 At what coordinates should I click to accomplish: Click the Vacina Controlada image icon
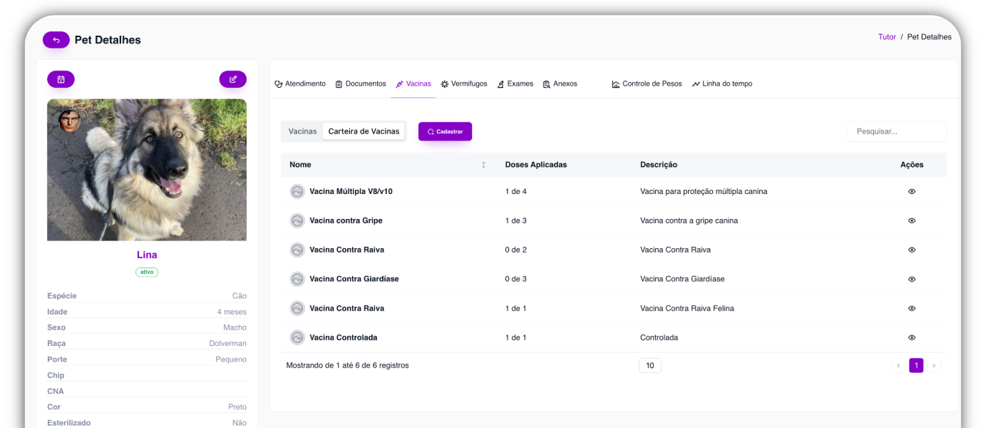tap(297, 337)
